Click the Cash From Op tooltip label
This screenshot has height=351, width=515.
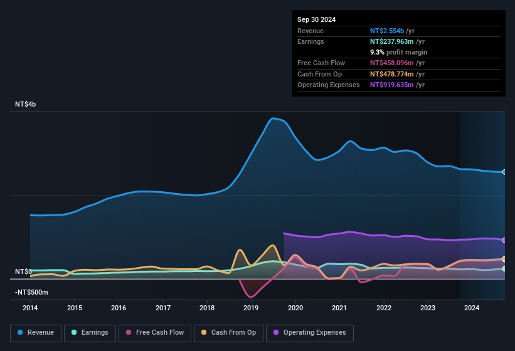pos(319,74)
